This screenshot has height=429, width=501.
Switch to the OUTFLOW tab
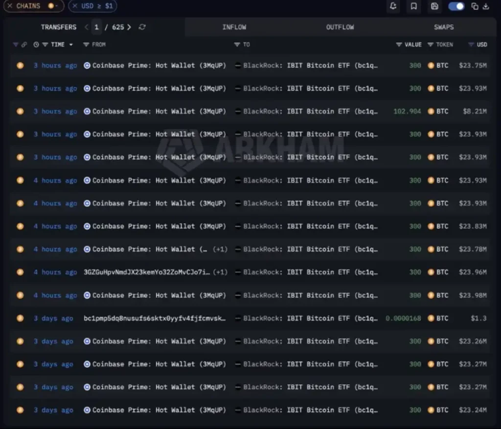340,27
